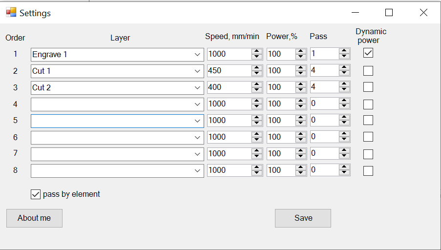Increase pass count for Cut 1

[x=344, y=68]
